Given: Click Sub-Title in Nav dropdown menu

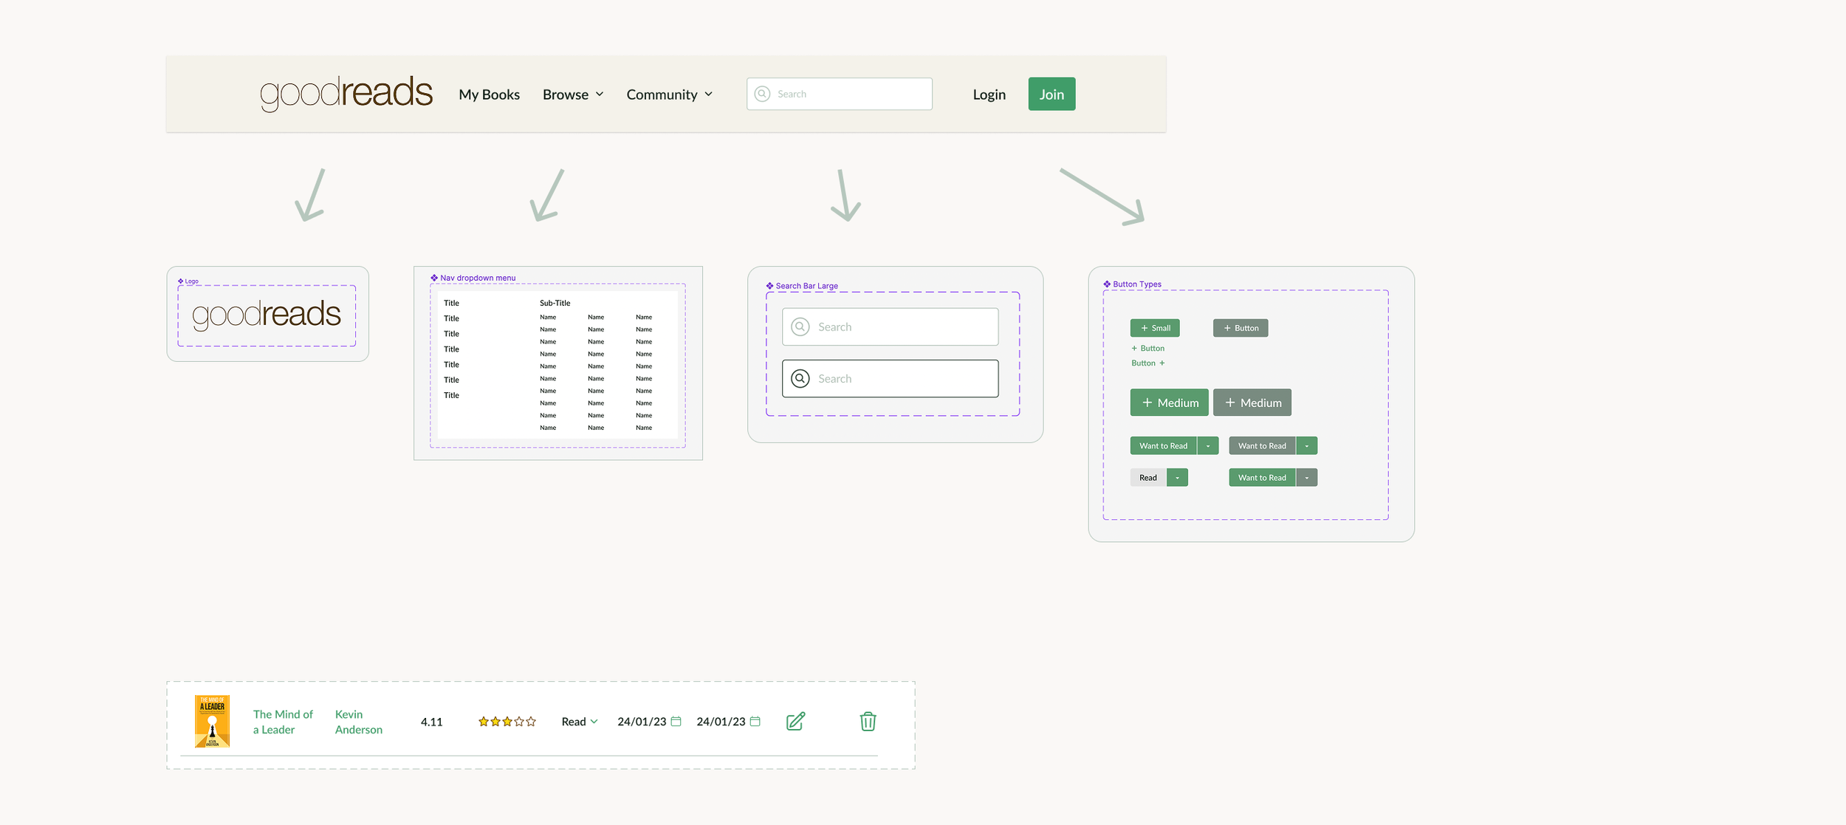Looking at the screenshot, I should tap(555, 303).
